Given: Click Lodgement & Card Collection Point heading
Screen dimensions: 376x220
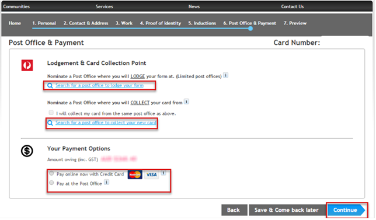Looking at the screenshot, I should 97,63.
